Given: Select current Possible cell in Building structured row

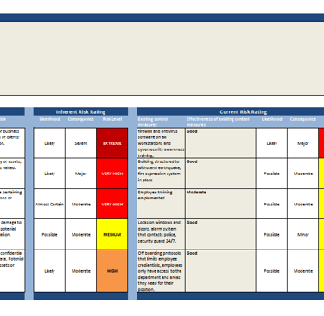Looking at the screenshot, I should 271,174.
